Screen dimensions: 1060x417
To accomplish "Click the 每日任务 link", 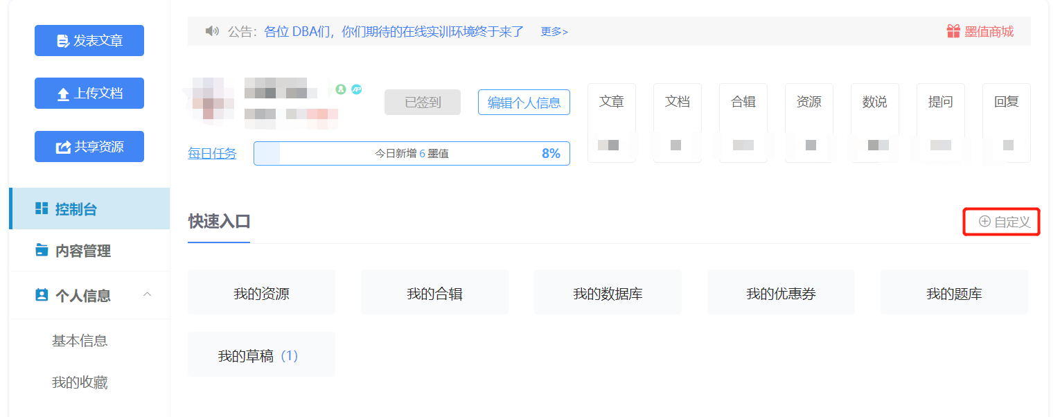I will (212, 153).
